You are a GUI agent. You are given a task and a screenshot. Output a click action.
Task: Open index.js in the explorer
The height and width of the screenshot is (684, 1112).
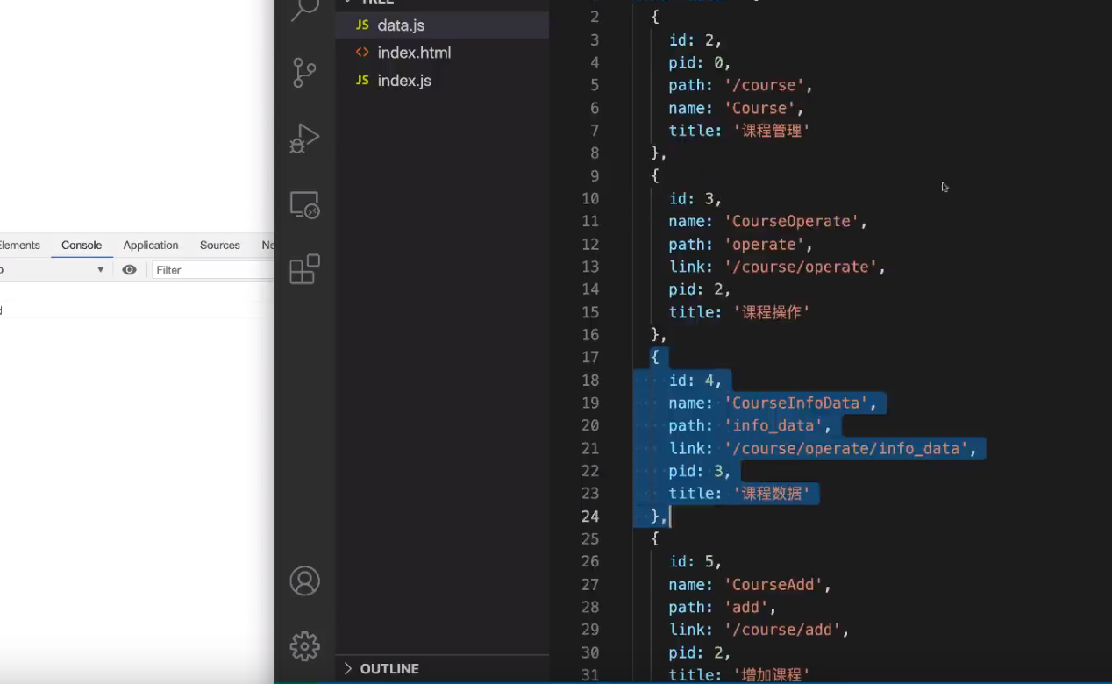click(x=442, y=80)
